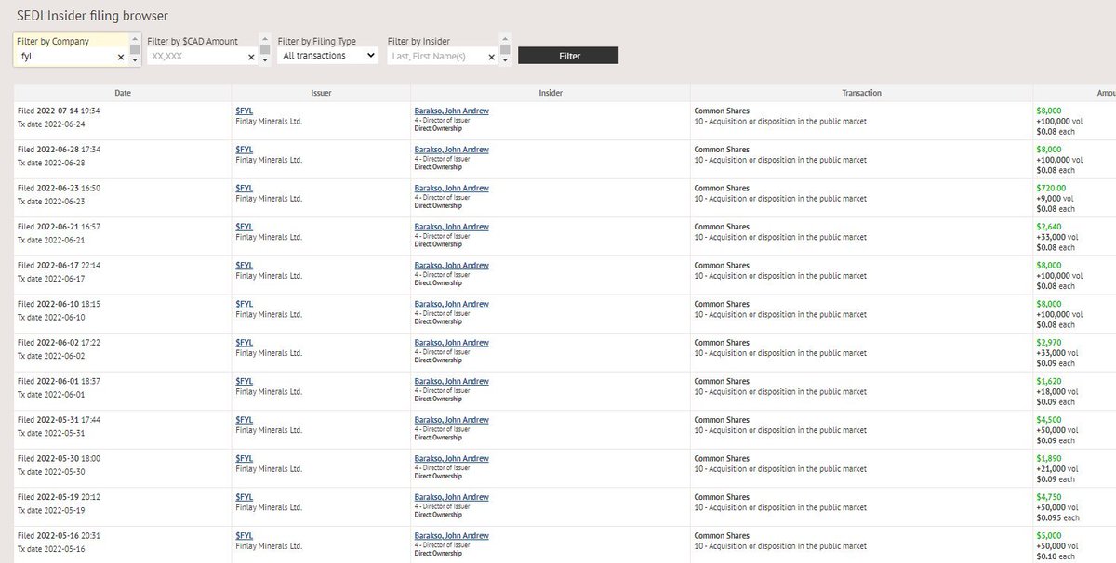
Task: Click the $5,000 amount value
Action: click(1048, 536)
